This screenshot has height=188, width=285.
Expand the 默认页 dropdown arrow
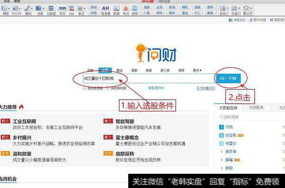click(251, 9)
